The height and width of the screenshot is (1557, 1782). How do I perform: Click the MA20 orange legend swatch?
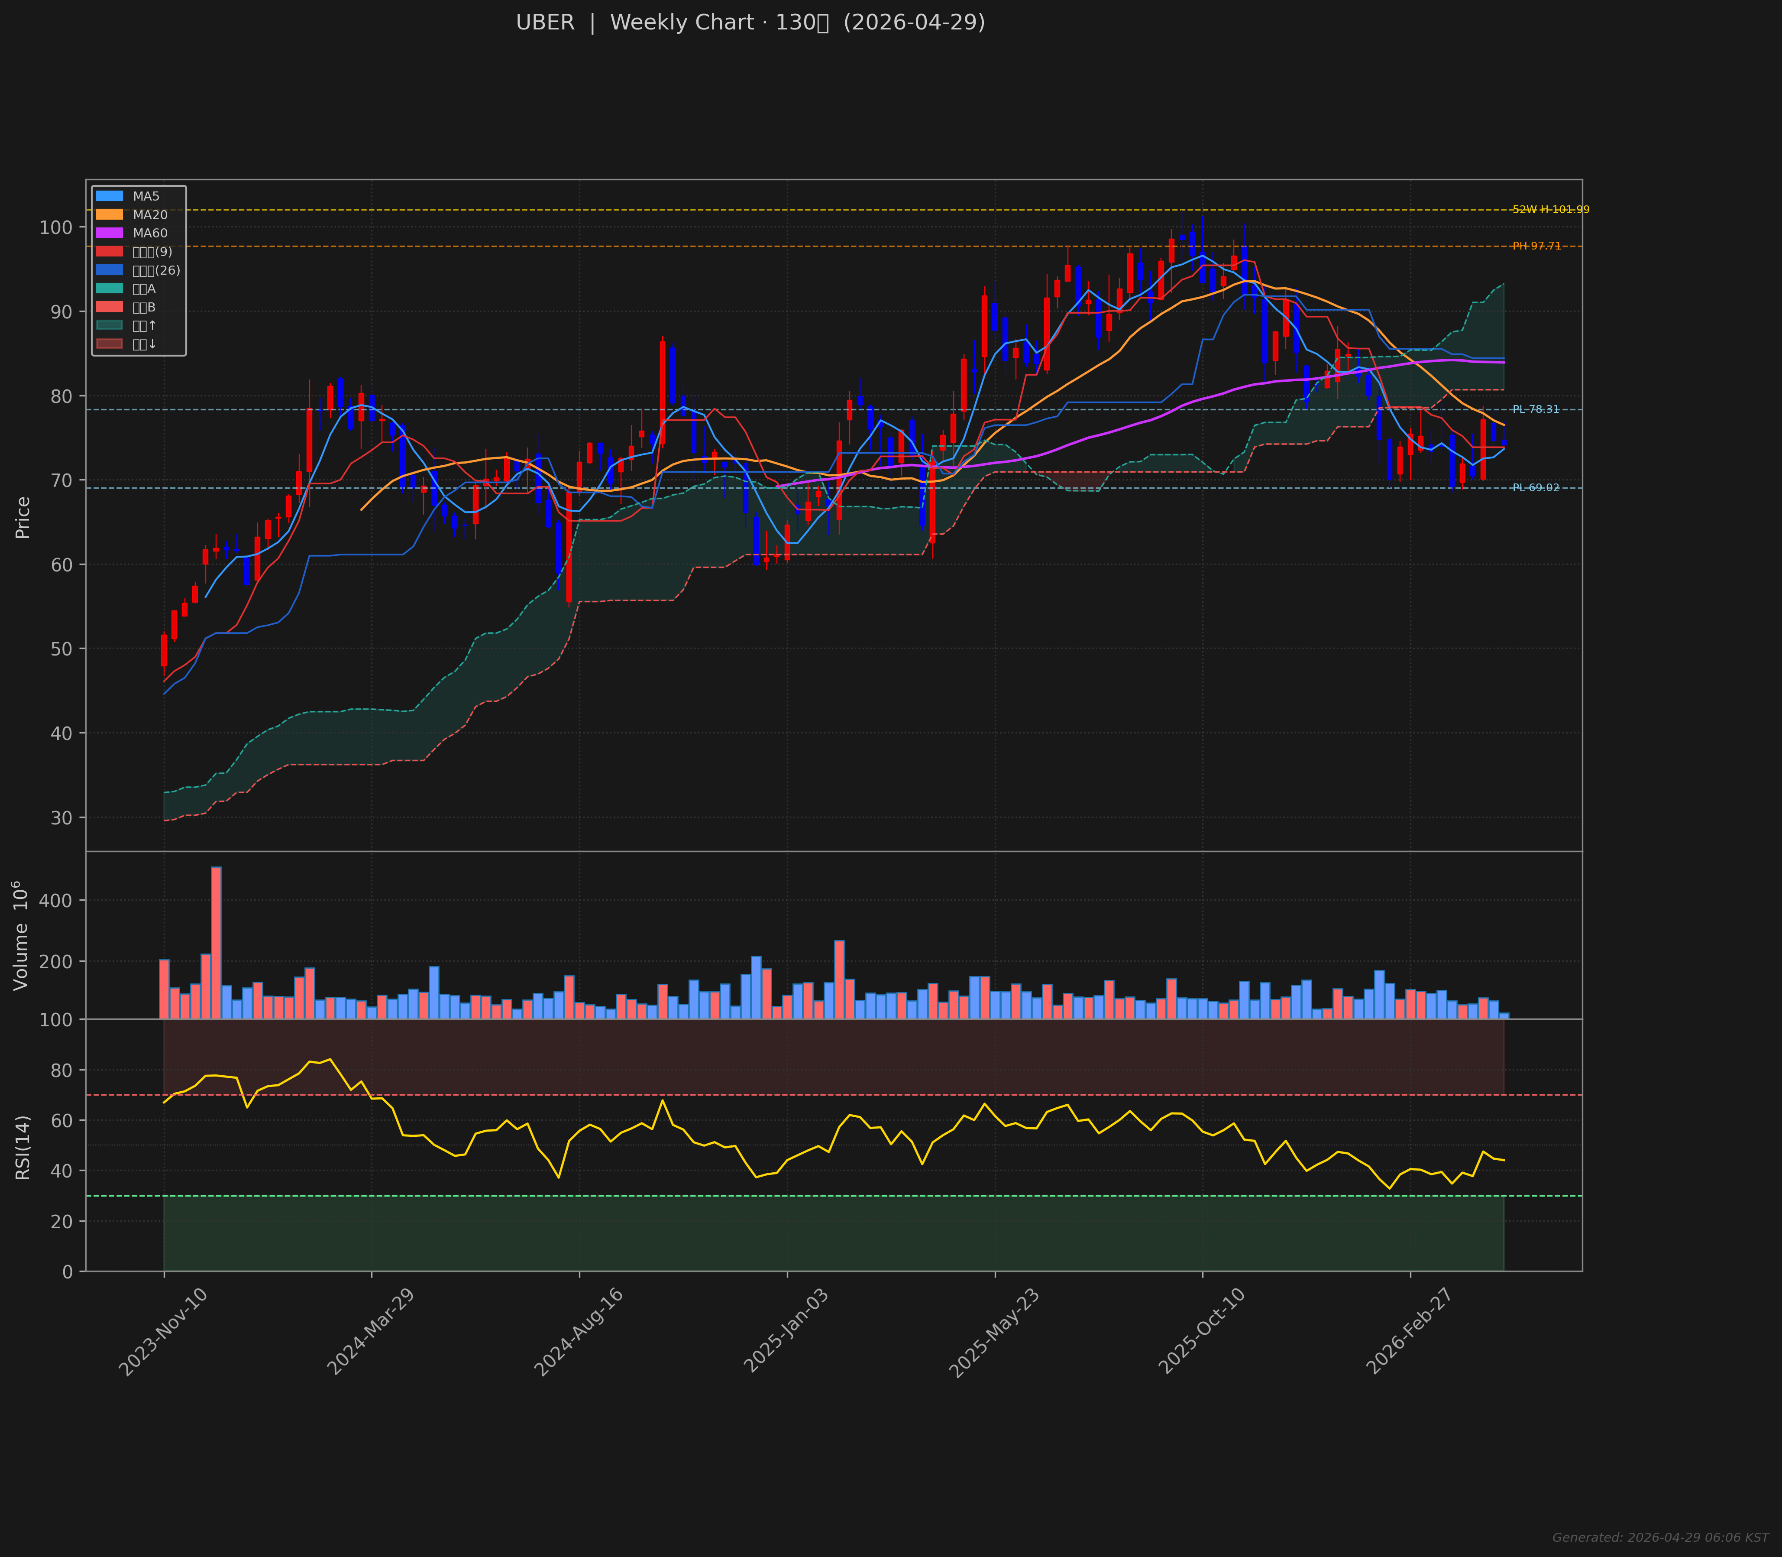coord(110,214)
